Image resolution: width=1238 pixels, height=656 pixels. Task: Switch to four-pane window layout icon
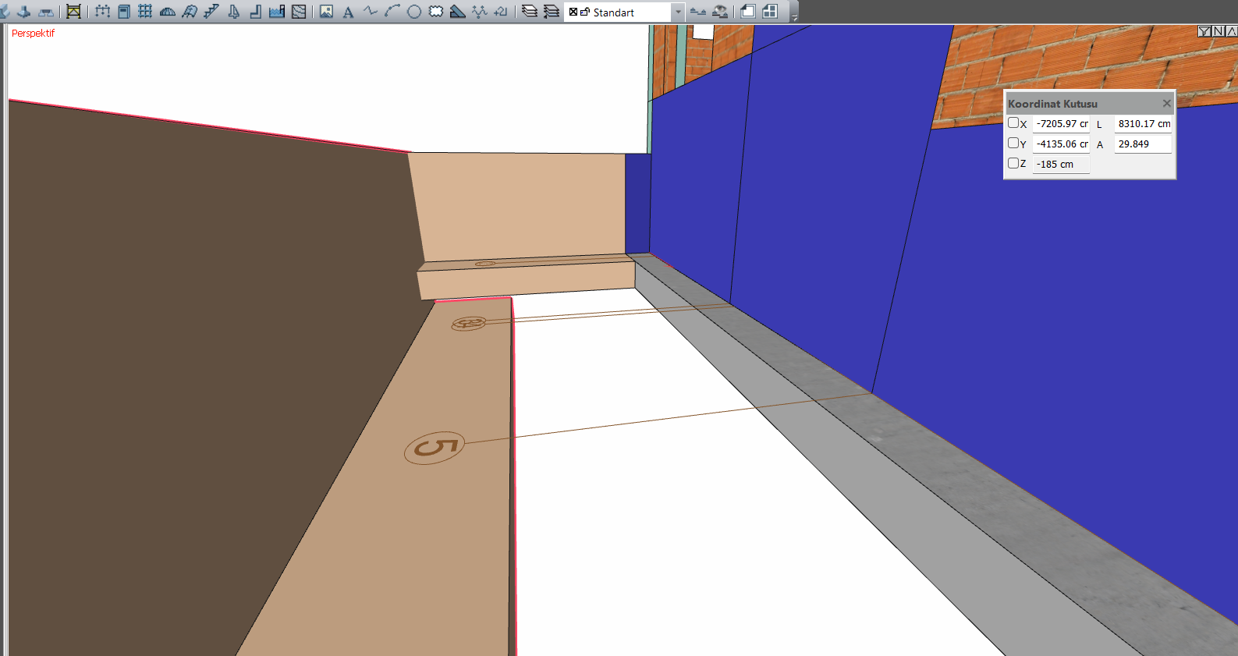(770, 12)
